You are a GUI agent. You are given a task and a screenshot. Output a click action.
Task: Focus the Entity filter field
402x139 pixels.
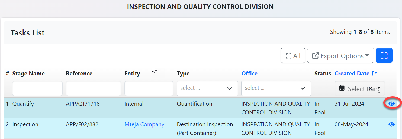pos(149,88)
